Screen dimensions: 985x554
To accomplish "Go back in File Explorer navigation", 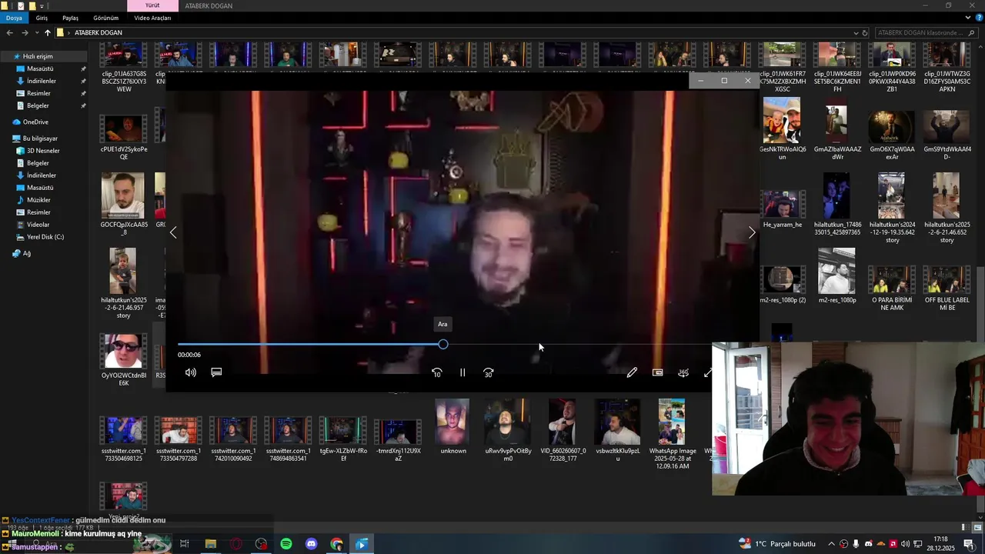I will click(9, 33).
